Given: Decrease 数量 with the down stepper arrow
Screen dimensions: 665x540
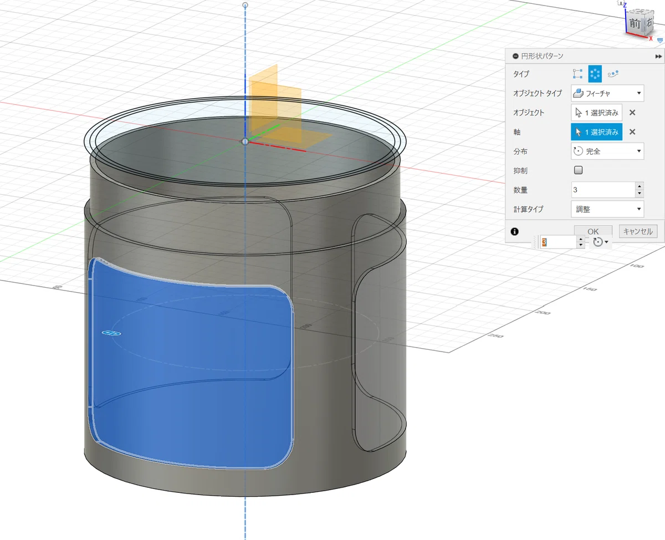Looking at the screenshot, I should [x=640, y=193].
